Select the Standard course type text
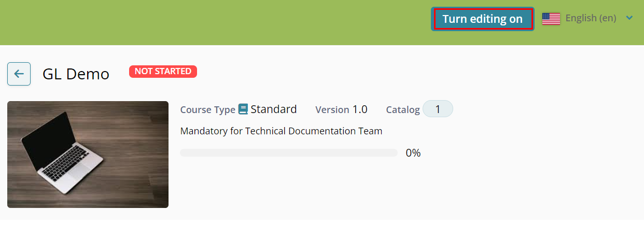This screenshot has width=644, height=237. point(274,109)
